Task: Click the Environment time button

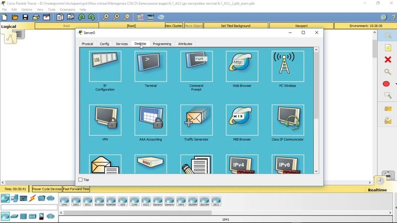Action: point(366,26)
